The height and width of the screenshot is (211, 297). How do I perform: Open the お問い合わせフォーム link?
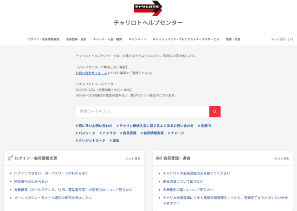pyautogui.click(x=91, y=73)
